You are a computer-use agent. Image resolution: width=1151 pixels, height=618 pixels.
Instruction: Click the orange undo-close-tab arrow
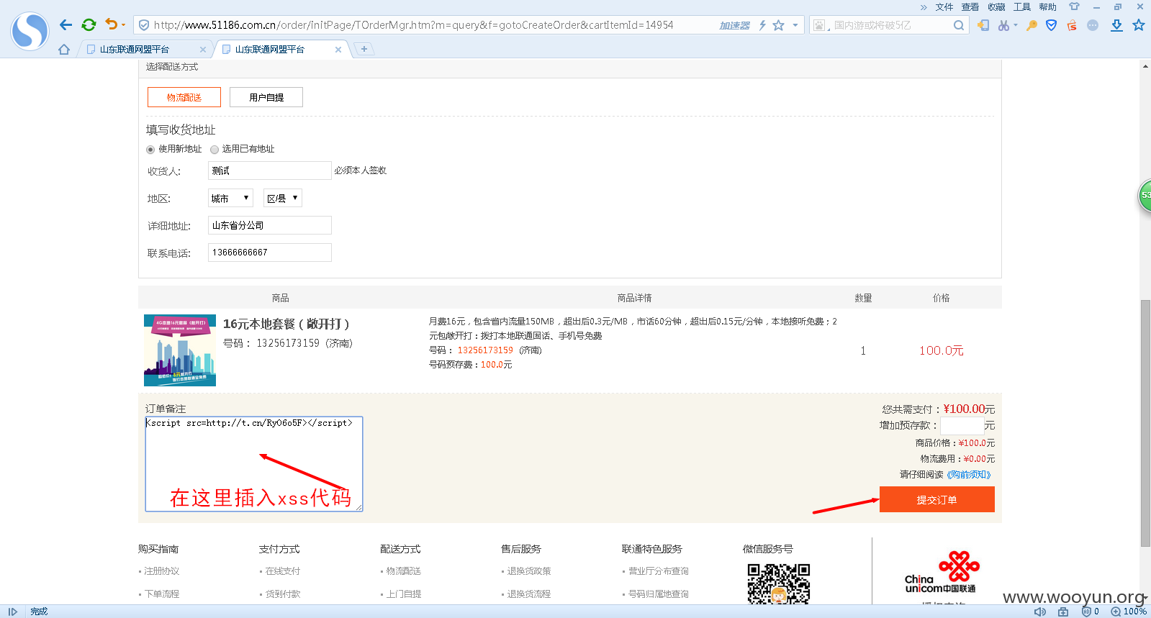point(111,24)
